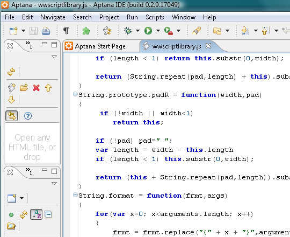This screenshot has width=290, height=237.
Task: Open the Run menu
Action: (x=132, y=17)
